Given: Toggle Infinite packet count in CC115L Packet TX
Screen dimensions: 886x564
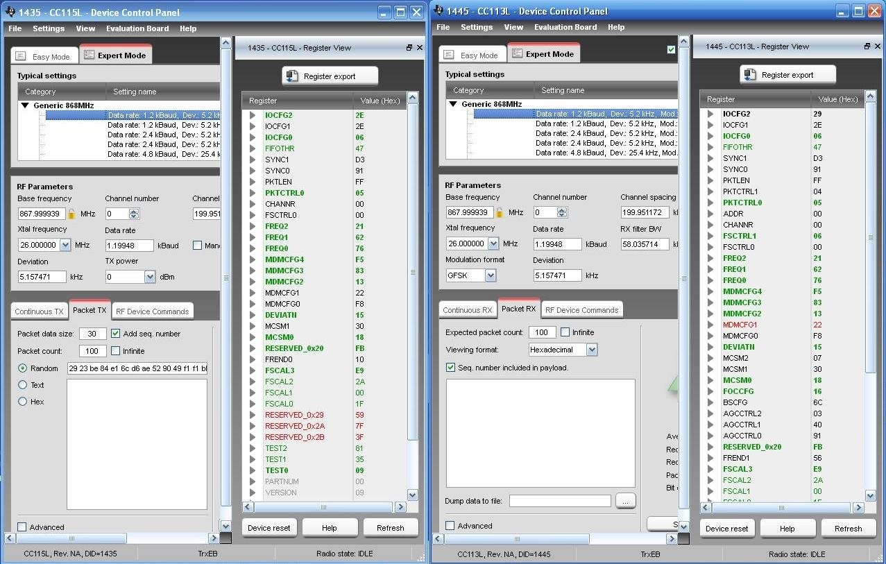Looking at the screenshot, I should tap(116, 351).
